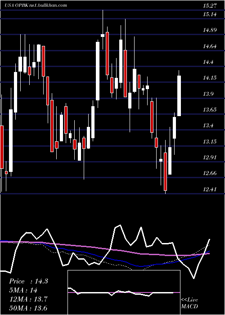Click the 13.15 price axis label
The width and height of the screenshot is (225, 315).
(210, 142)
